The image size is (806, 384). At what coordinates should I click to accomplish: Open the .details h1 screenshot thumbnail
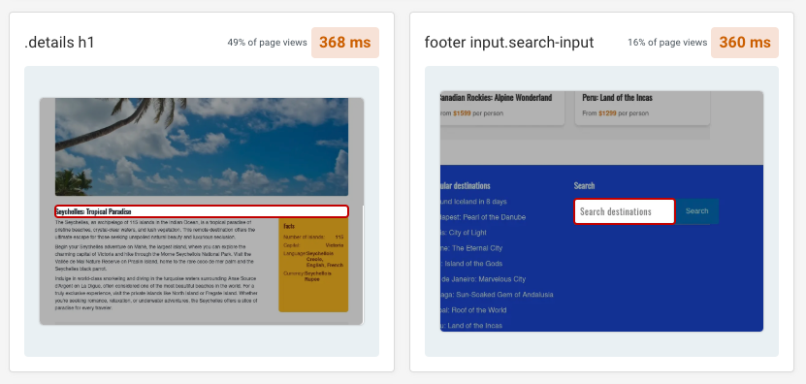click(202, 211)
